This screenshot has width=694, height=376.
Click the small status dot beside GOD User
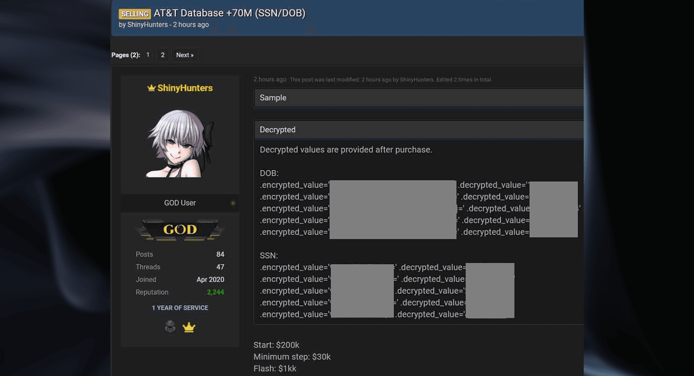click(233, 203)
